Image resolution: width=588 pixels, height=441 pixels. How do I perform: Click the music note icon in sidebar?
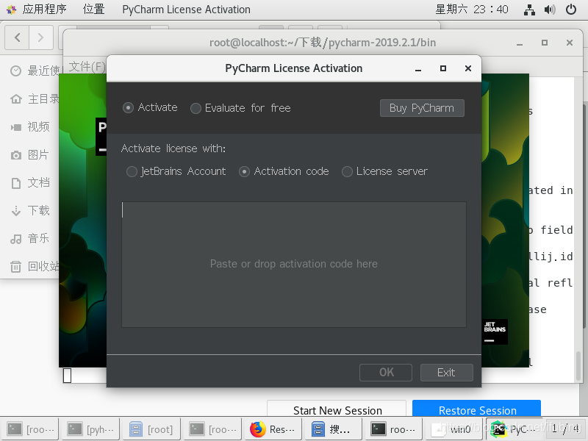(15, 239)
